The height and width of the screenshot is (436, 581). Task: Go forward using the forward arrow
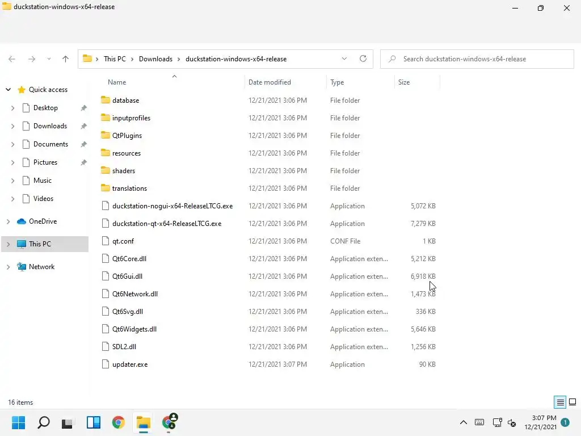(x=32, y=59)
